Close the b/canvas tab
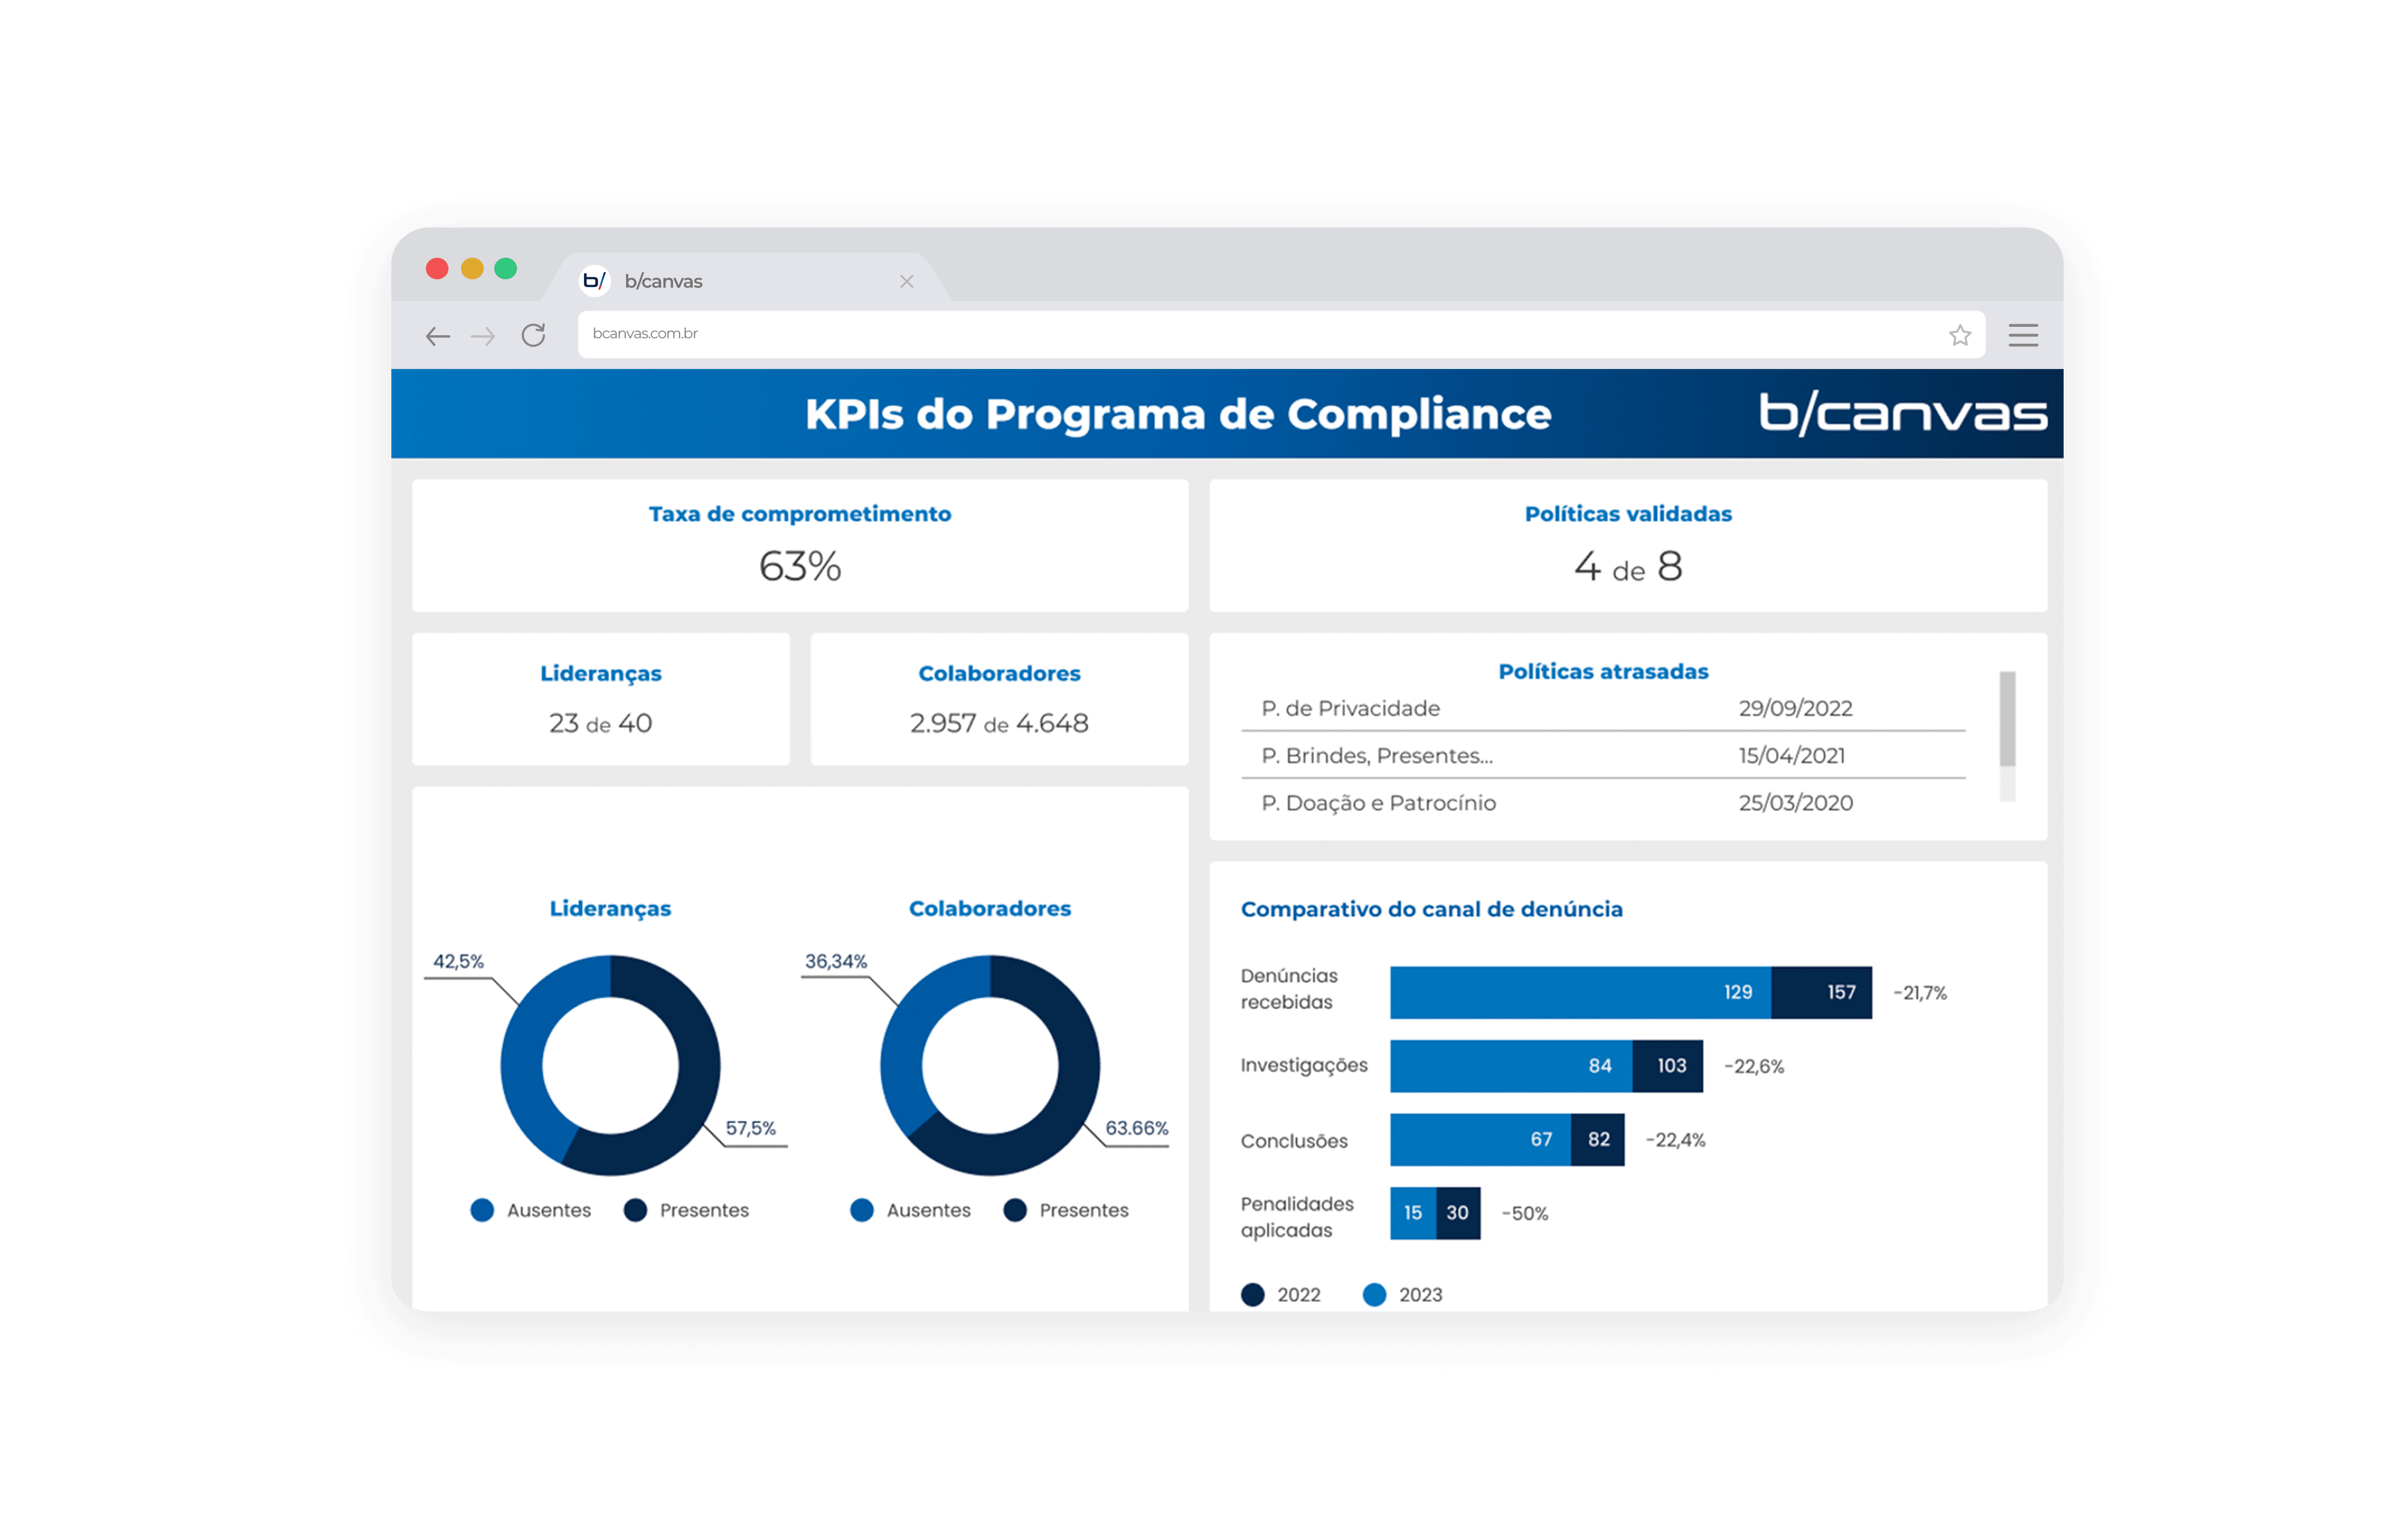The image size is (2408, 1539). 906,281
